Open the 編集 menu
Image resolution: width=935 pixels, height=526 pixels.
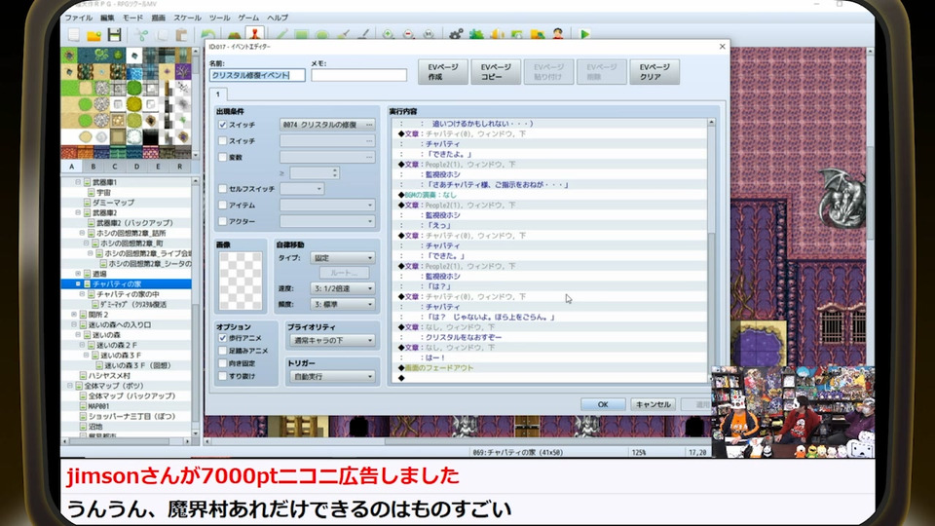pos(107,18)
